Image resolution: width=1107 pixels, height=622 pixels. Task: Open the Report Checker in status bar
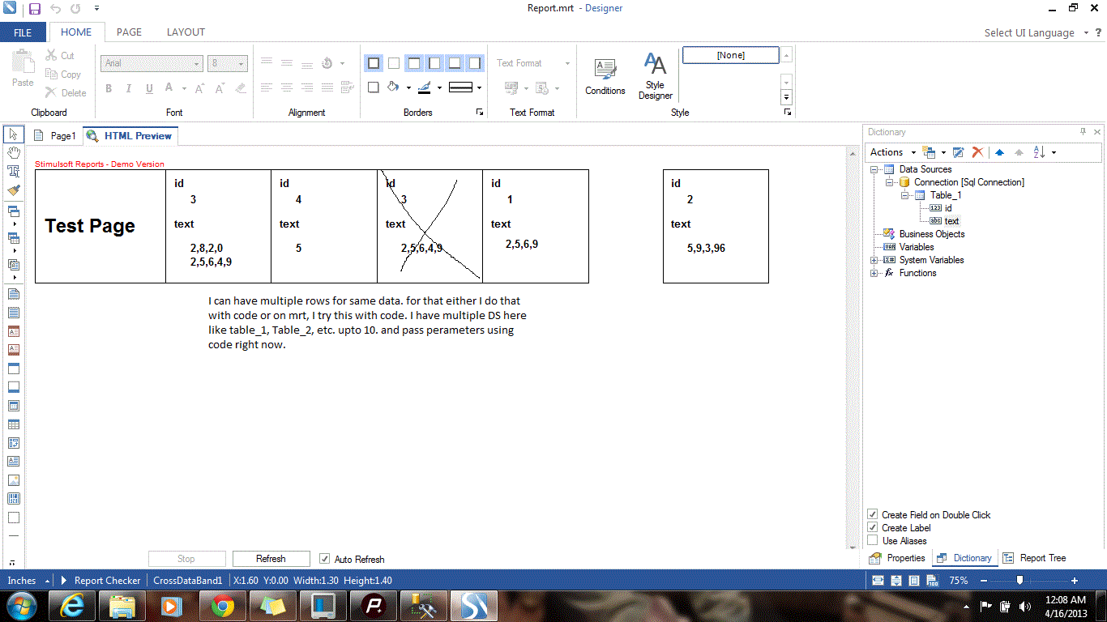tap(100, 580)
